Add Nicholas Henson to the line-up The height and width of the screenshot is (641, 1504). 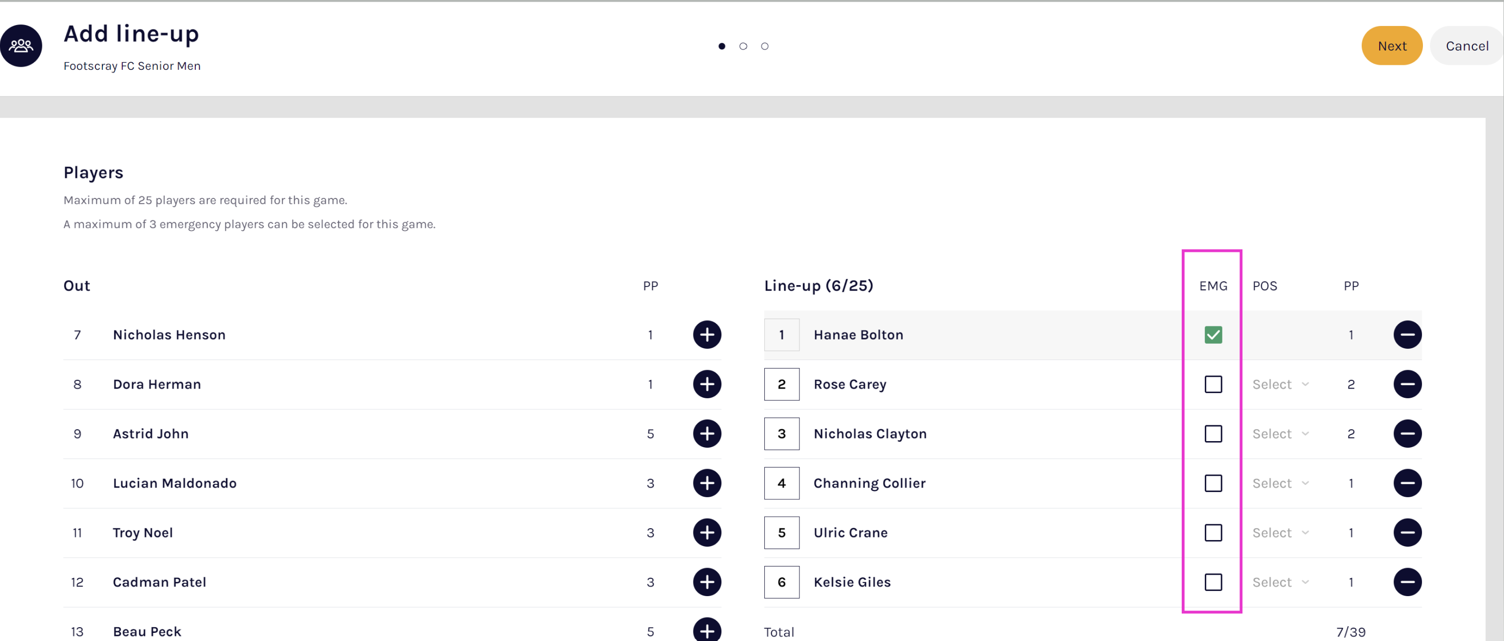tap(707, 335)
